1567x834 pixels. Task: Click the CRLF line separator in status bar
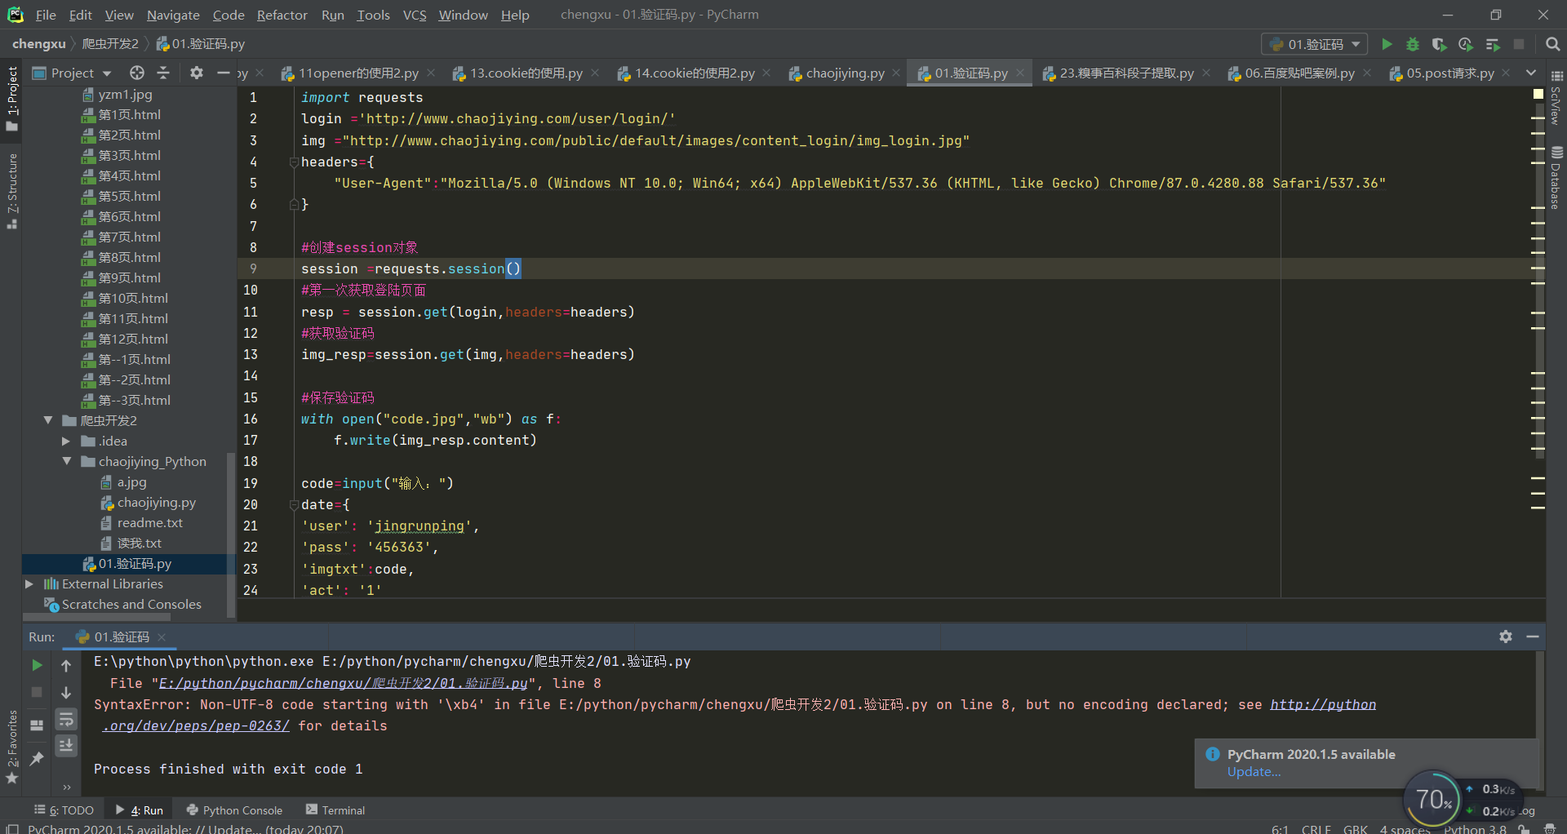coord(1316,827)
